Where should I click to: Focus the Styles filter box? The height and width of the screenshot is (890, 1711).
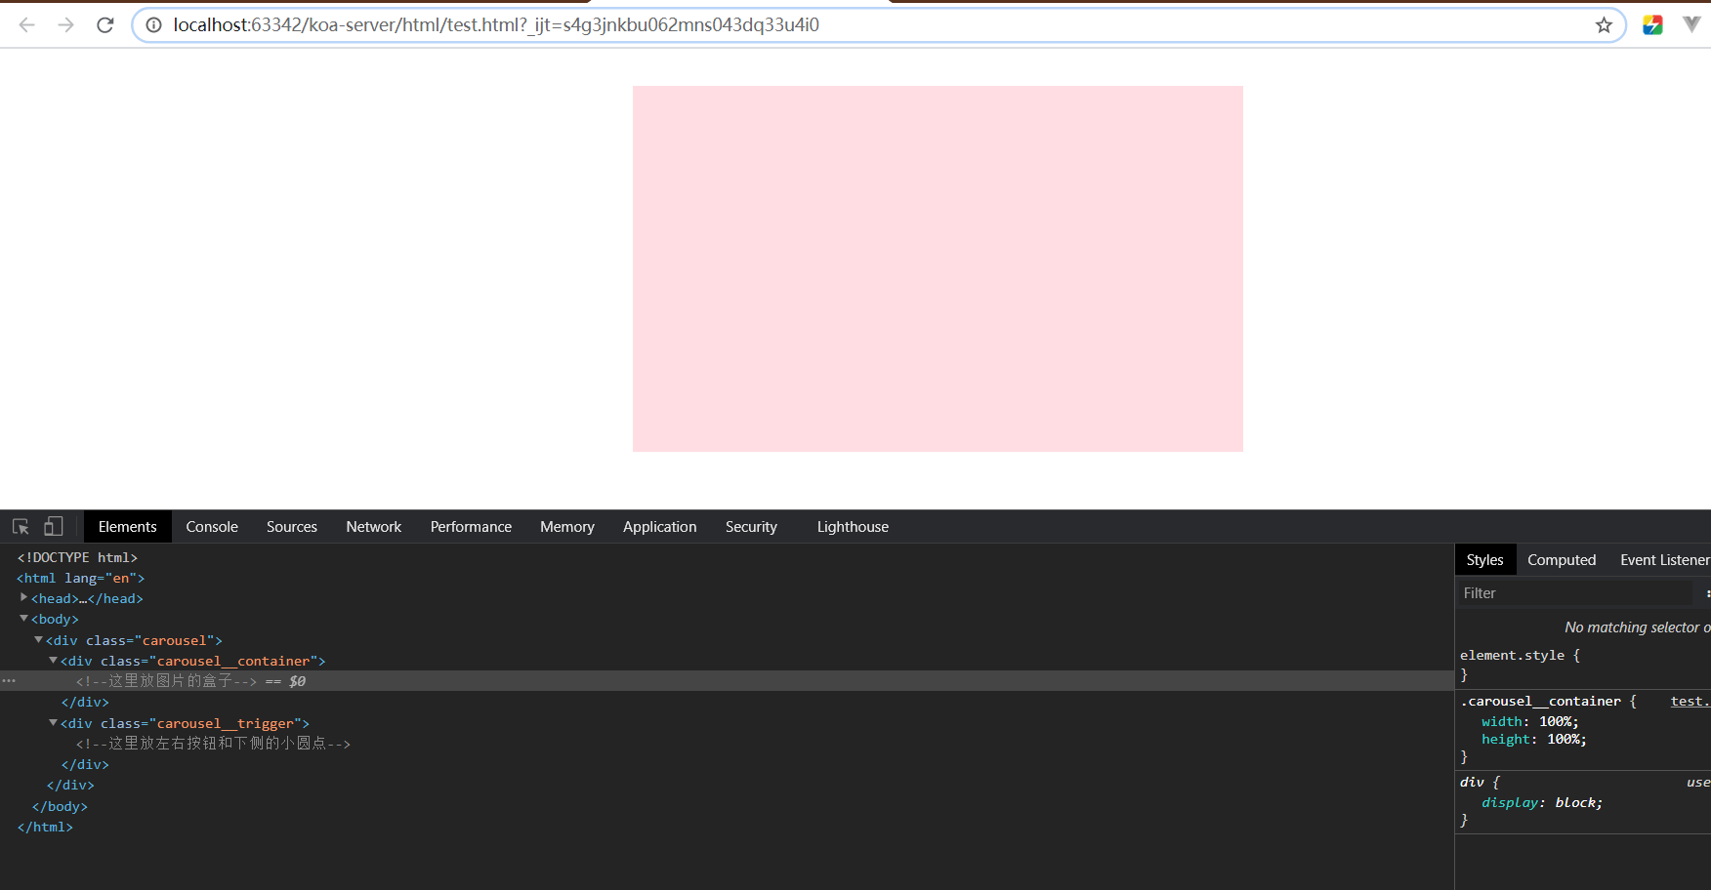point(1576,593)
